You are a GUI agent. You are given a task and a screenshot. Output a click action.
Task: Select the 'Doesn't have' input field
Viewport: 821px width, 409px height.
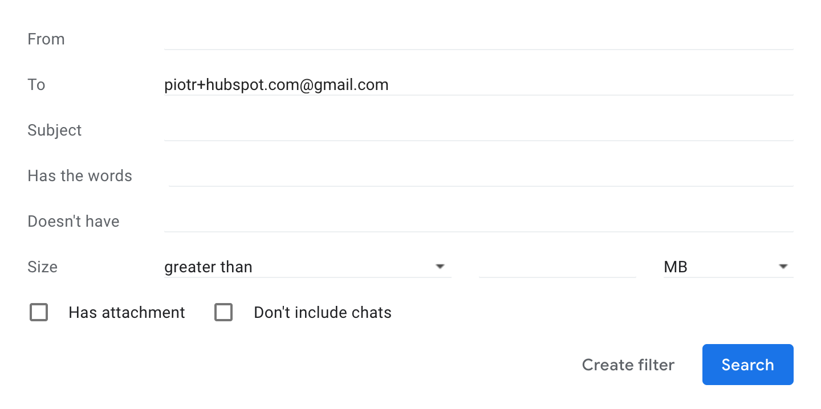coord(478,221)
